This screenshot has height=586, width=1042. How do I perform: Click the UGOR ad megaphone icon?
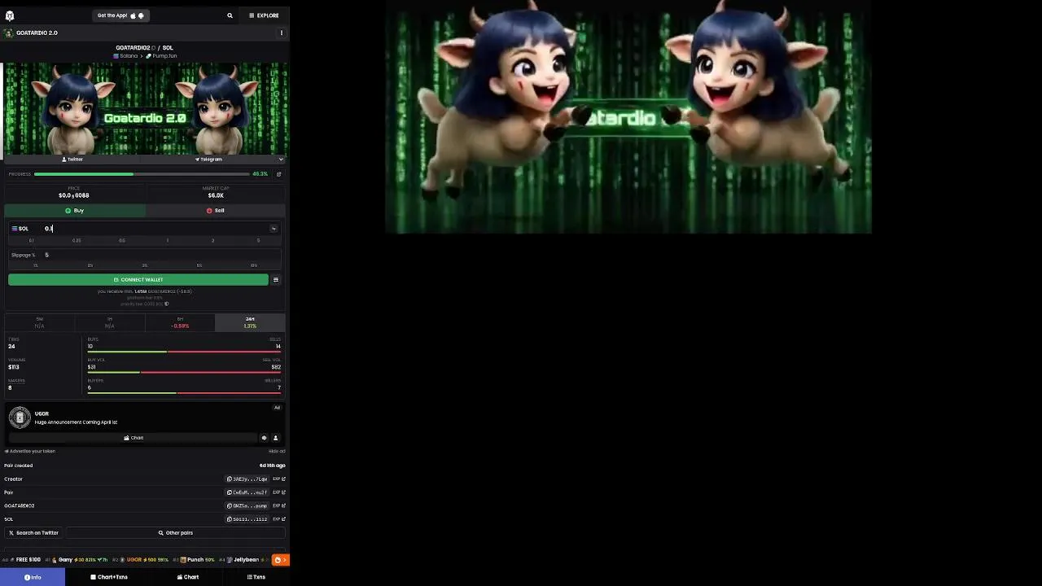coord(264,438)
